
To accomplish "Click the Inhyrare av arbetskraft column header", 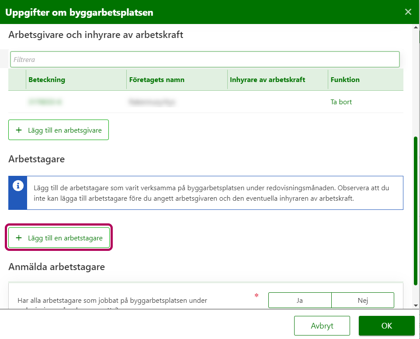I will click(267, 80).
